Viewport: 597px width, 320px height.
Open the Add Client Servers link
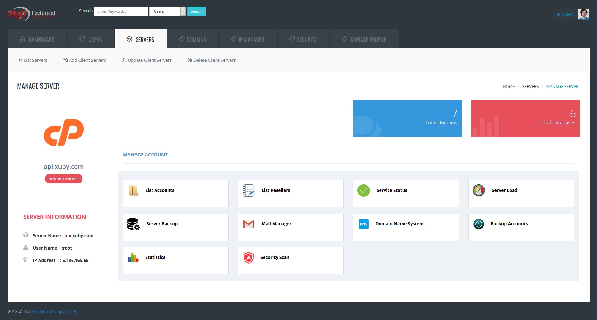pos(84,60)
